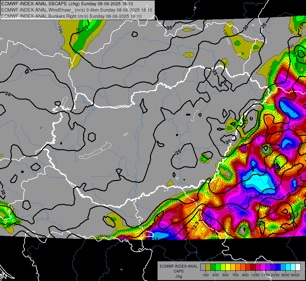Pick the pure blue legend swatch

click(x=278, y=267)
